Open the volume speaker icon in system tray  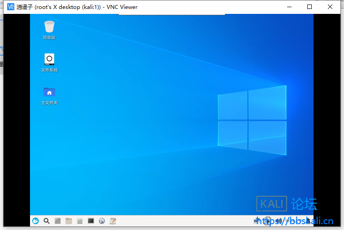279,221
